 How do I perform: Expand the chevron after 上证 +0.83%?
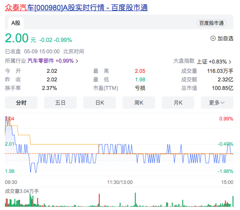coord(230,62)
